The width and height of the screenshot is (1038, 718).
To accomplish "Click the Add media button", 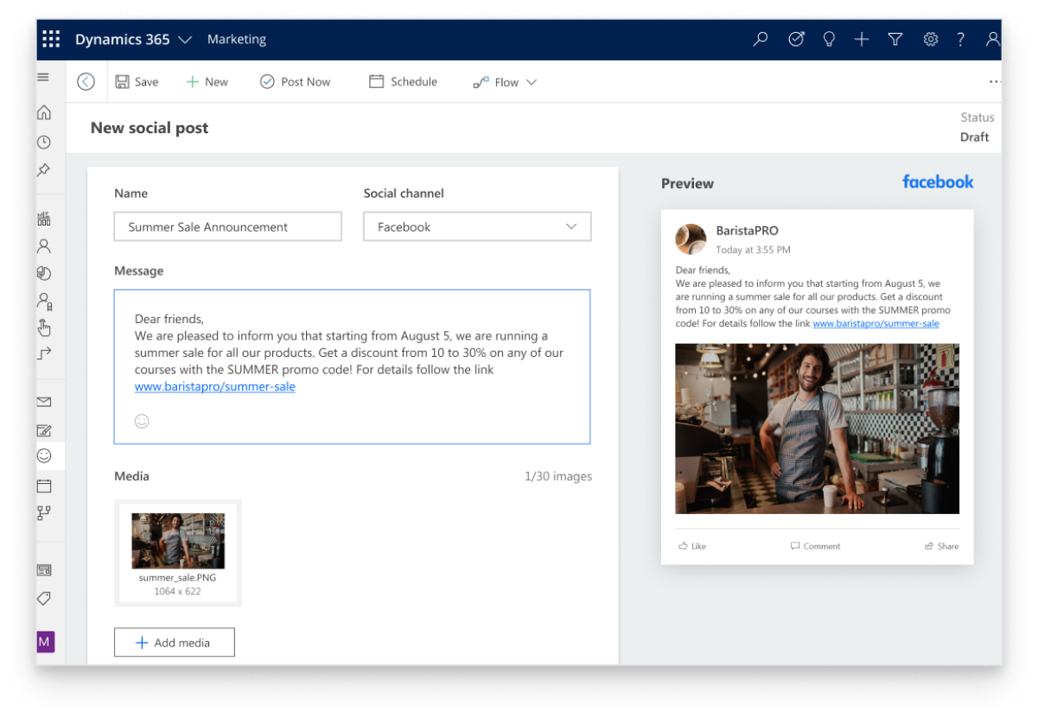I will coord(174,642).
